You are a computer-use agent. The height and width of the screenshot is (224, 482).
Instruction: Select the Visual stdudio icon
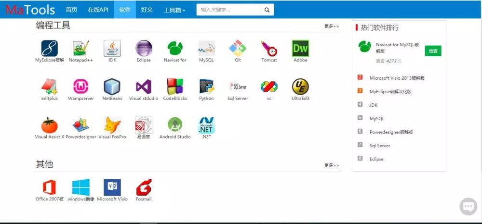[144, 87]
